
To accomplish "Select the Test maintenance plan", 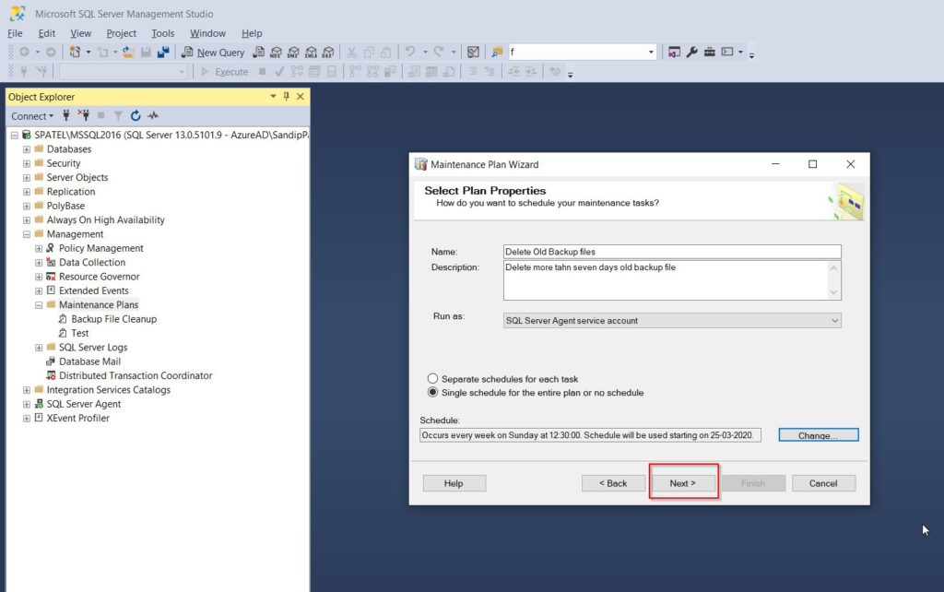I will (x=79, y=333).
